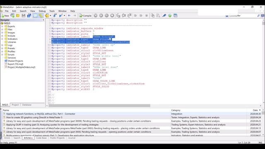Open the Edit menu

tap(14, 11)
